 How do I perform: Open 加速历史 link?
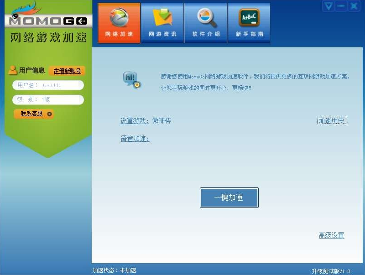click(x=332, y=121)
